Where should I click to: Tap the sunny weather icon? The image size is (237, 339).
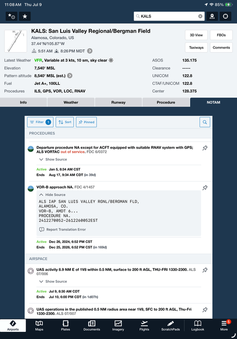point(111,60)
